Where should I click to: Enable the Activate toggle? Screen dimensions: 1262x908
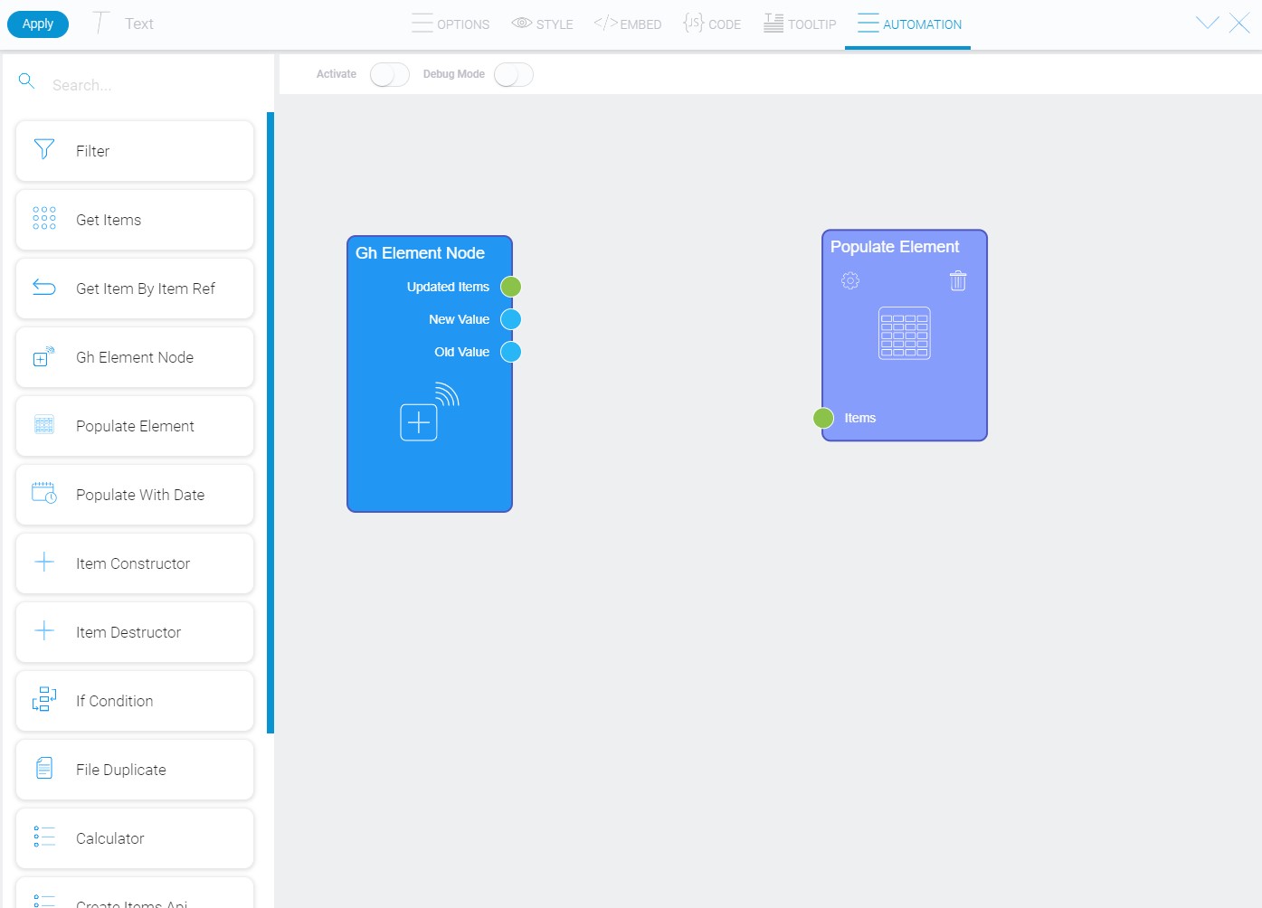[x=389, y=74]
